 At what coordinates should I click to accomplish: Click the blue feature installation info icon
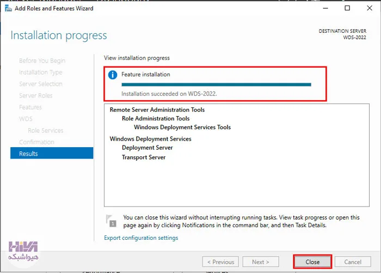113,75
